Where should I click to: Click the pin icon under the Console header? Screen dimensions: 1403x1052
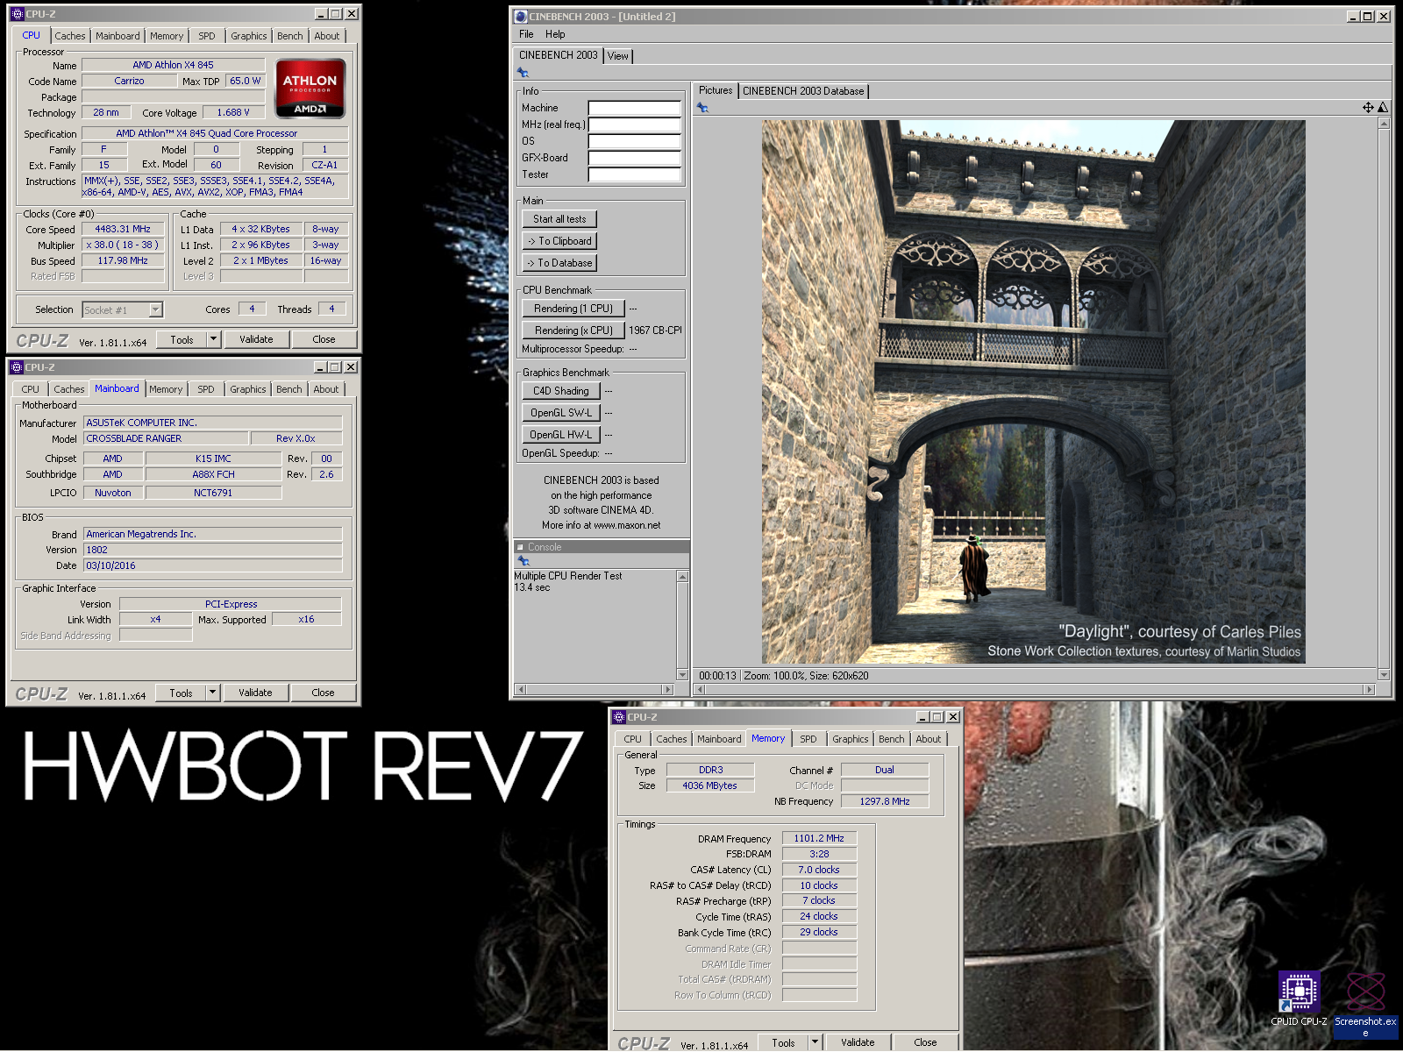pyautogui.click(x=523, y=561)
